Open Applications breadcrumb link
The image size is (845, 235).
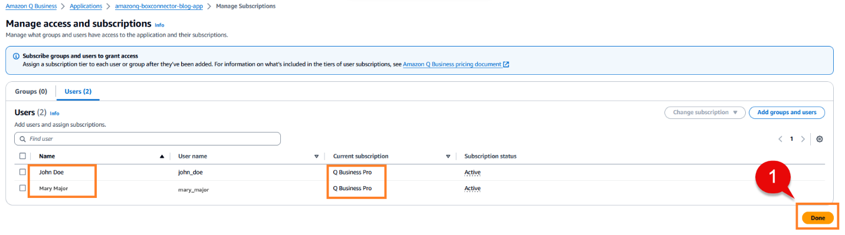[86, 6]
